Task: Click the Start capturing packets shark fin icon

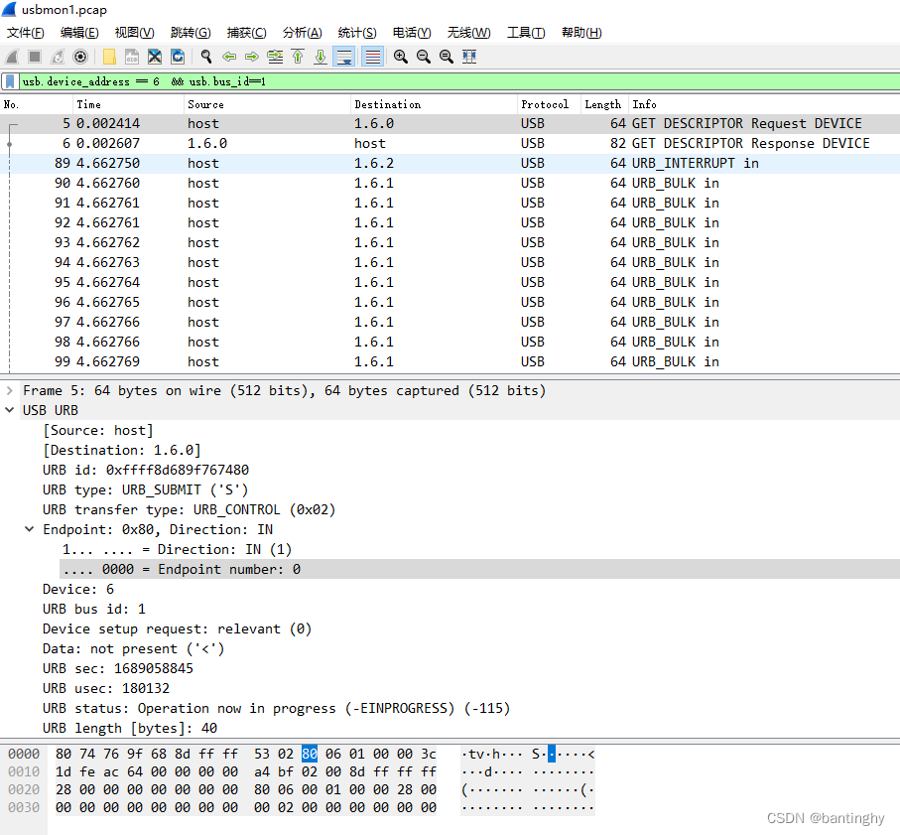Action: (x=12, y=57)
